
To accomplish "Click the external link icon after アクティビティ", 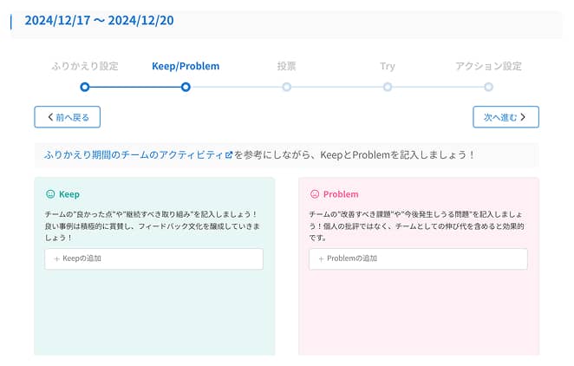I will pos(229,155).
